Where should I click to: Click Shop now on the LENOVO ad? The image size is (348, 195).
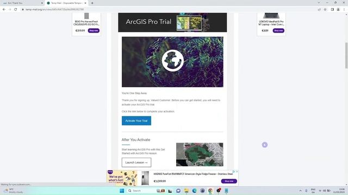278,30
